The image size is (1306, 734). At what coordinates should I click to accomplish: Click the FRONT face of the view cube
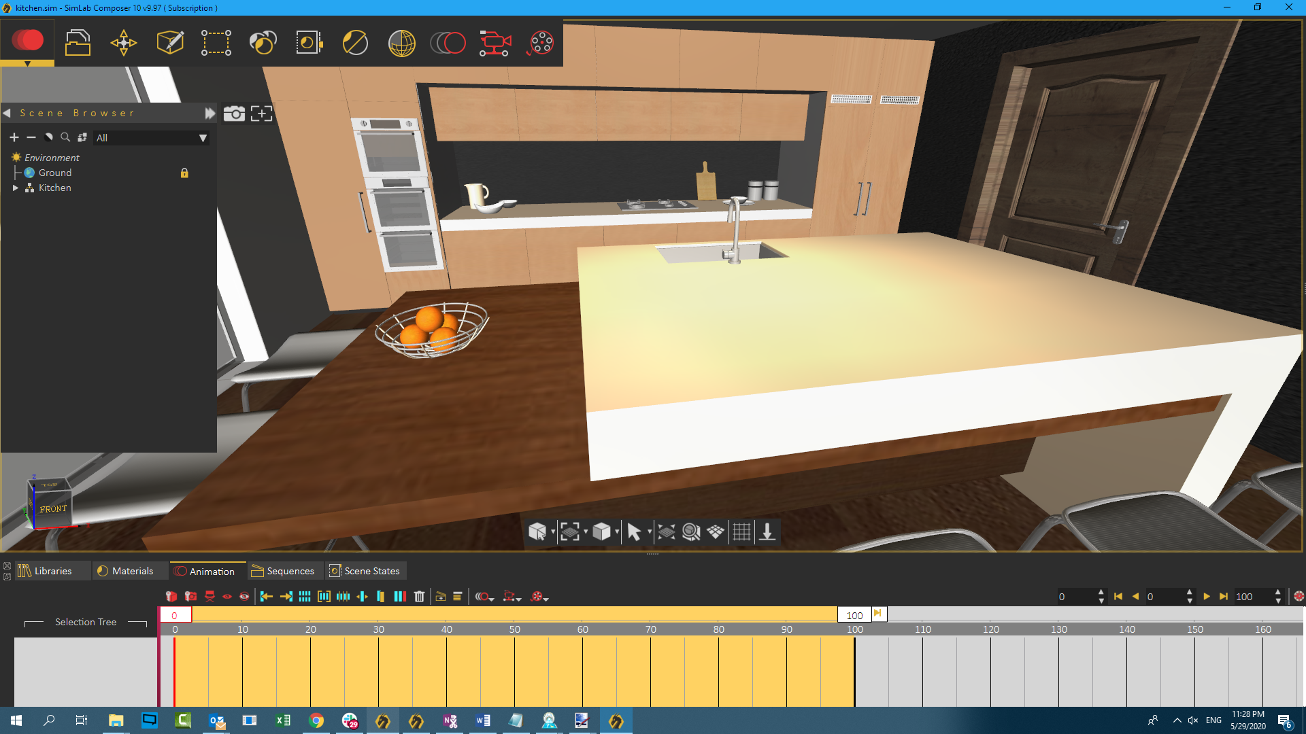pos(53,509)
